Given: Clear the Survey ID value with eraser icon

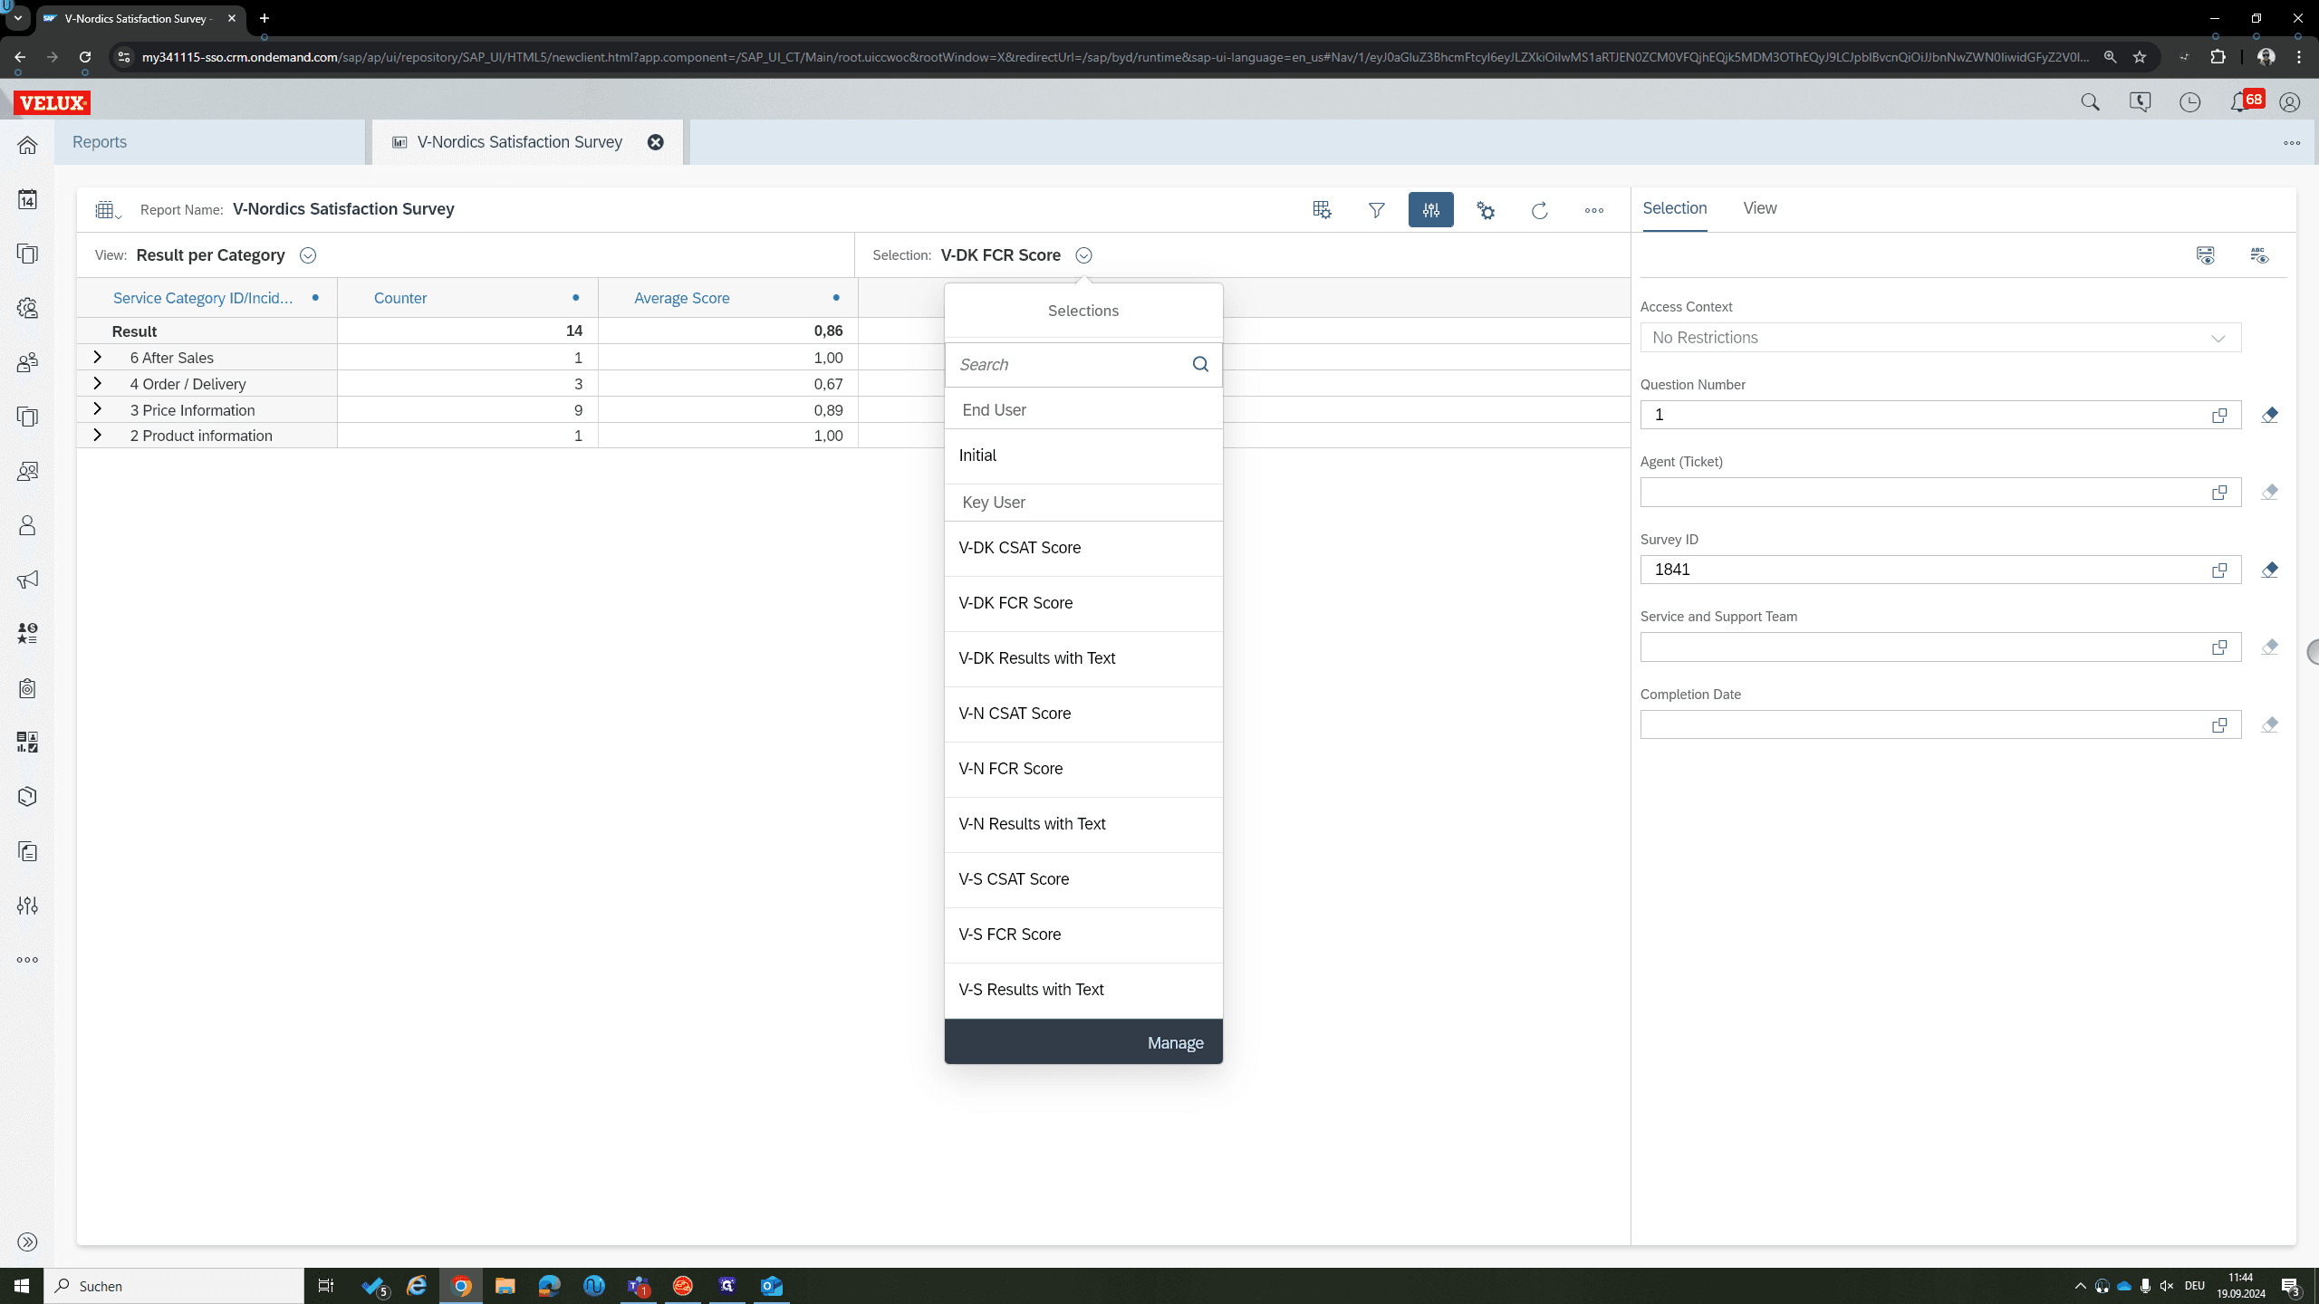Looking at the screenshot, I should click(x=2269, y=570).
